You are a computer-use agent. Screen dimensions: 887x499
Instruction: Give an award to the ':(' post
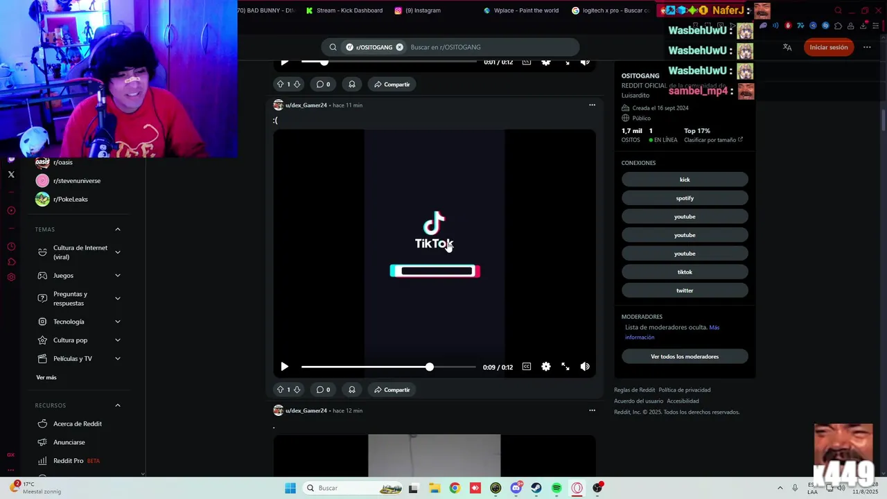[352, 389]
